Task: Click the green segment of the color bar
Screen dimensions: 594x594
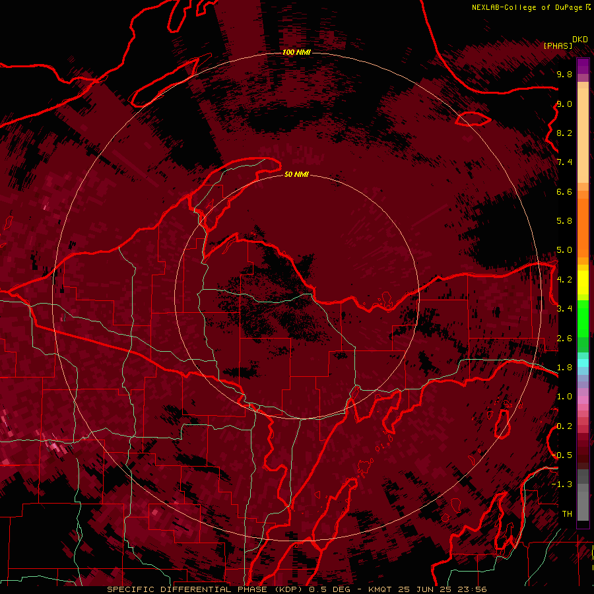Action: 583,318
